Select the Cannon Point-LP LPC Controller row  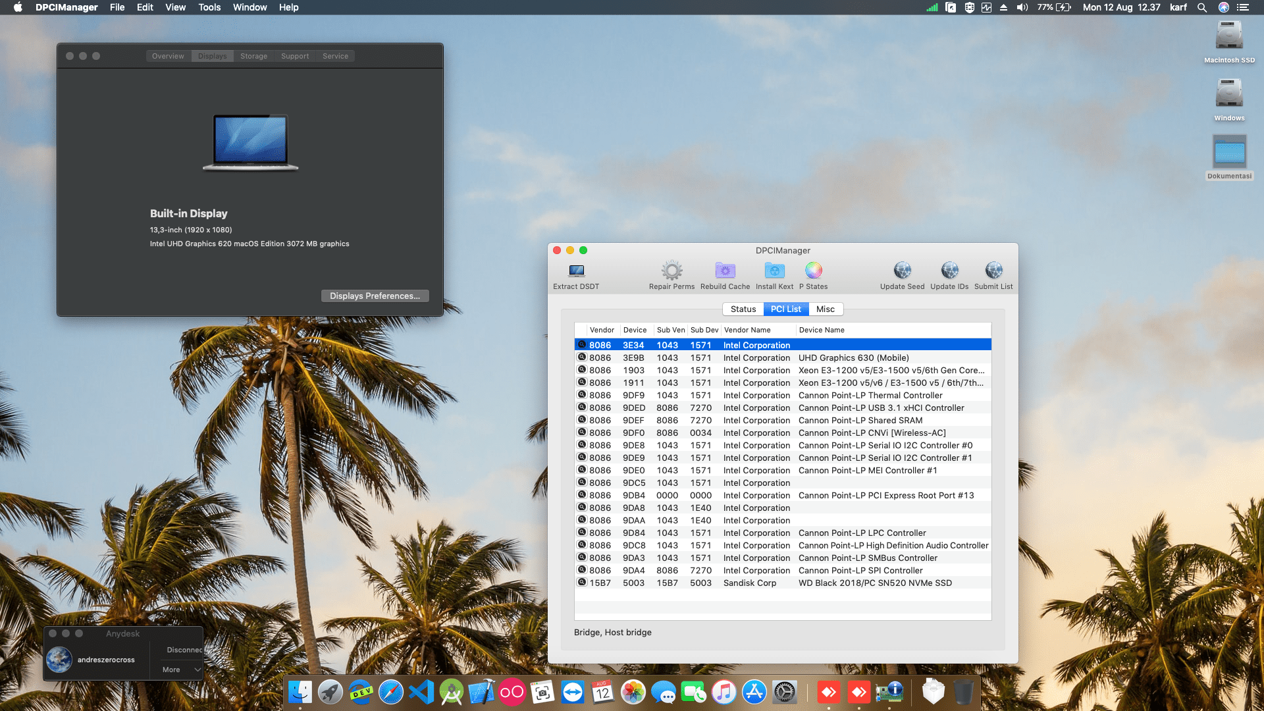783,533
